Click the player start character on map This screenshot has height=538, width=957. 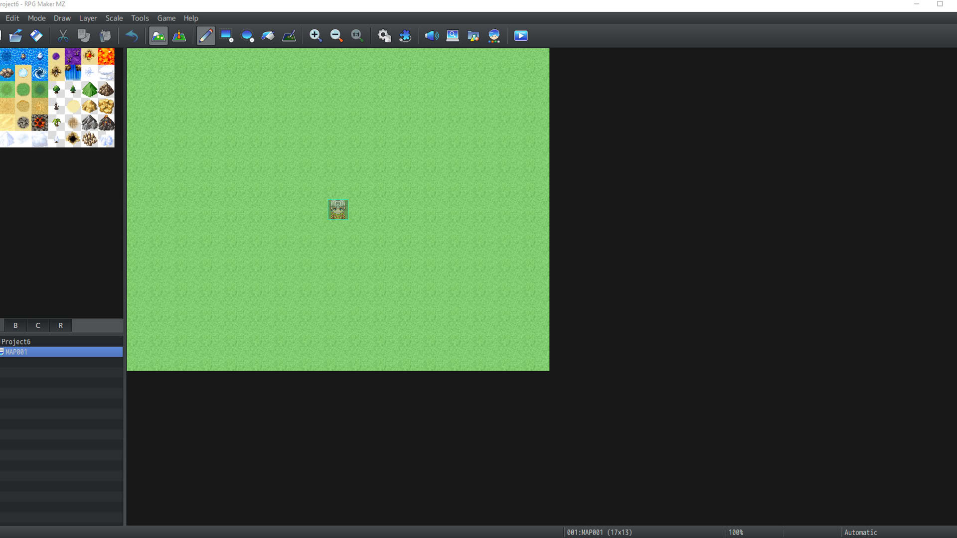338,209
